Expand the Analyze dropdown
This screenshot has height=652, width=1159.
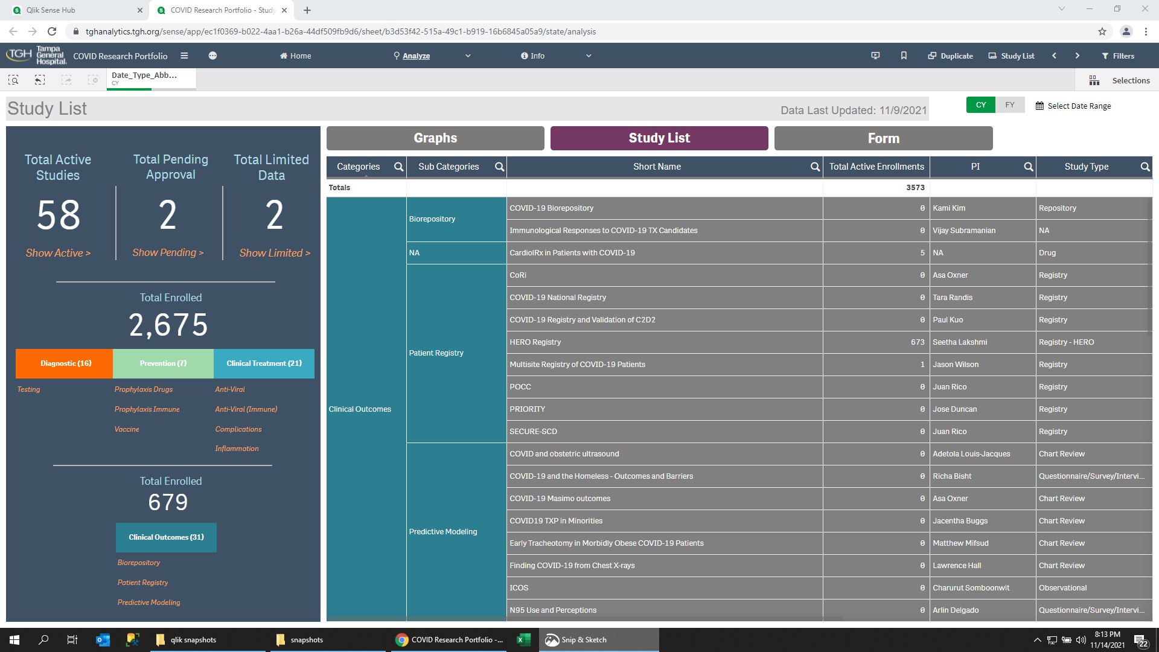[468, 56]
